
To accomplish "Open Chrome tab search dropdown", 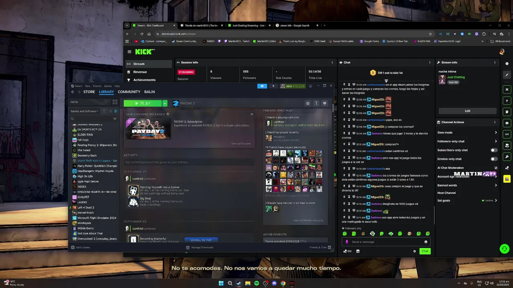I will tap(127, 25).
